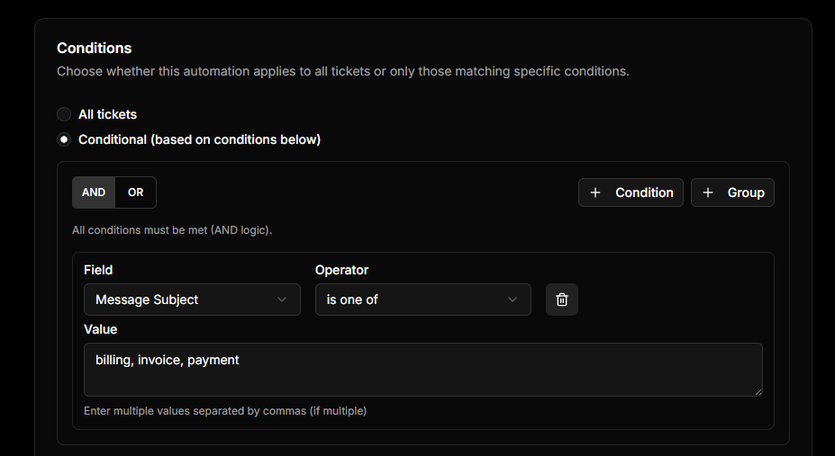Screen dimensions: 835x456
Task: Click the chevron arrow in Message Subject field
Action: (x=282, y=300)
